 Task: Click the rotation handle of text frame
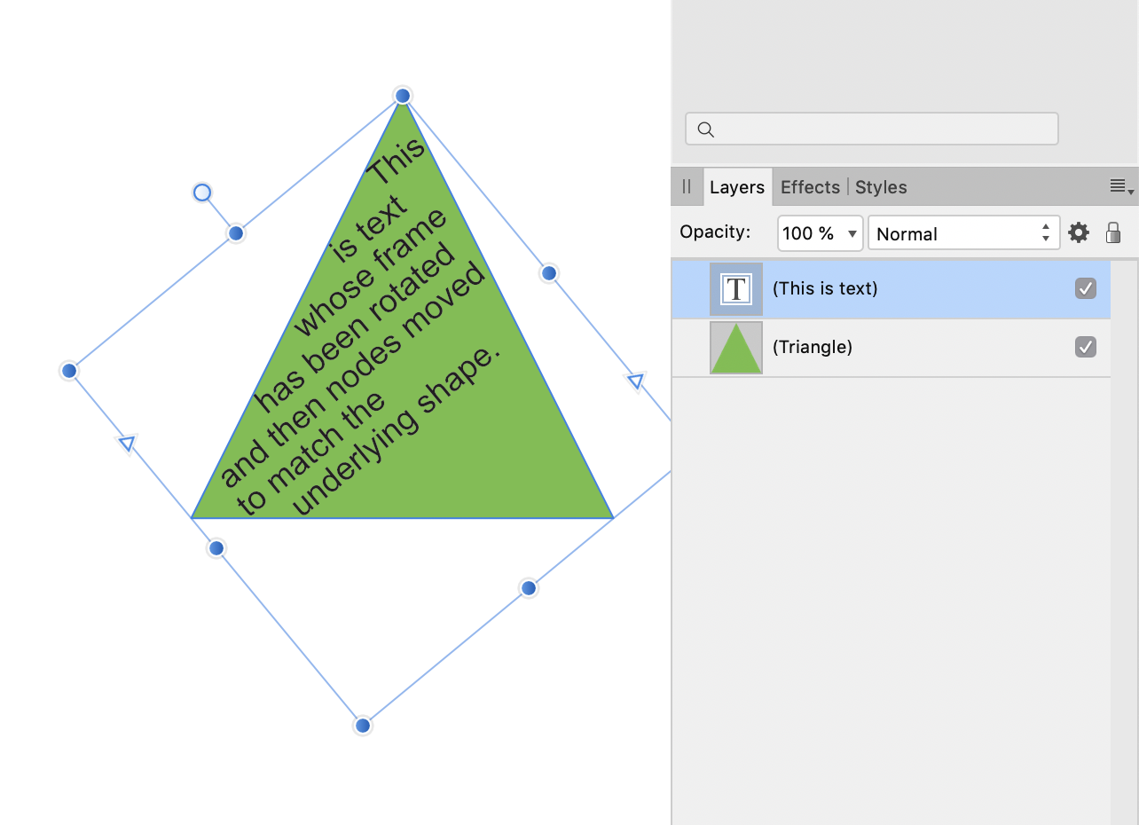[x=202, y=192]
